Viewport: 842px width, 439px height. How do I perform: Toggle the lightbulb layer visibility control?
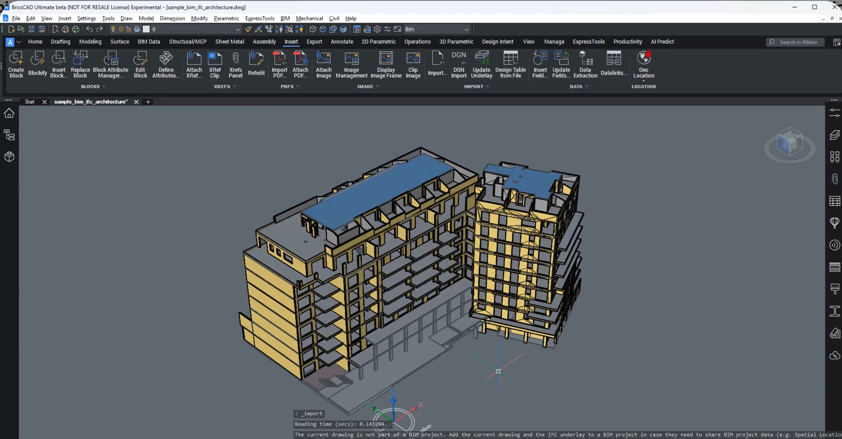click(x=113, y=29)
